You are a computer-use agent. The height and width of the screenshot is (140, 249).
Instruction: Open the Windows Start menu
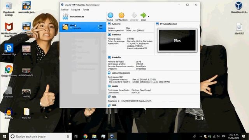coord(4,136)
